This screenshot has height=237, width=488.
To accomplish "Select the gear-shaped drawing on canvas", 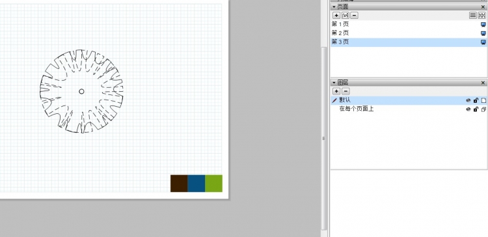I will 81,91.
